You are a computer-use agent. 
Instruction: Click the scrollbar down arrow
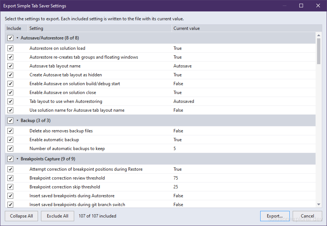pos(319,205)
